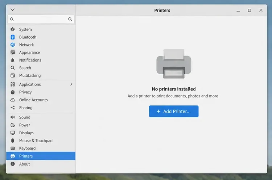Expand Applications with the chevron arrow
The height and width of the screenshot is (180, 272).
tap(71, 84)
